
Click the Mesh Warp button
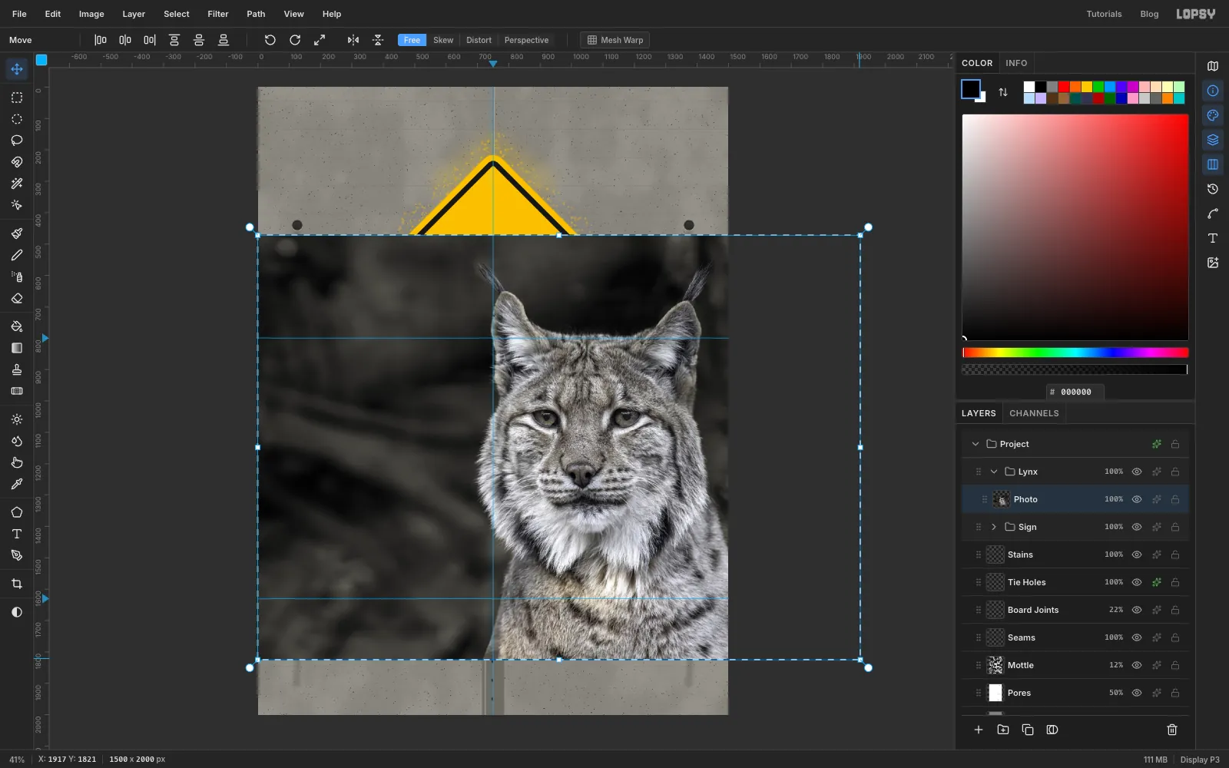614,40
